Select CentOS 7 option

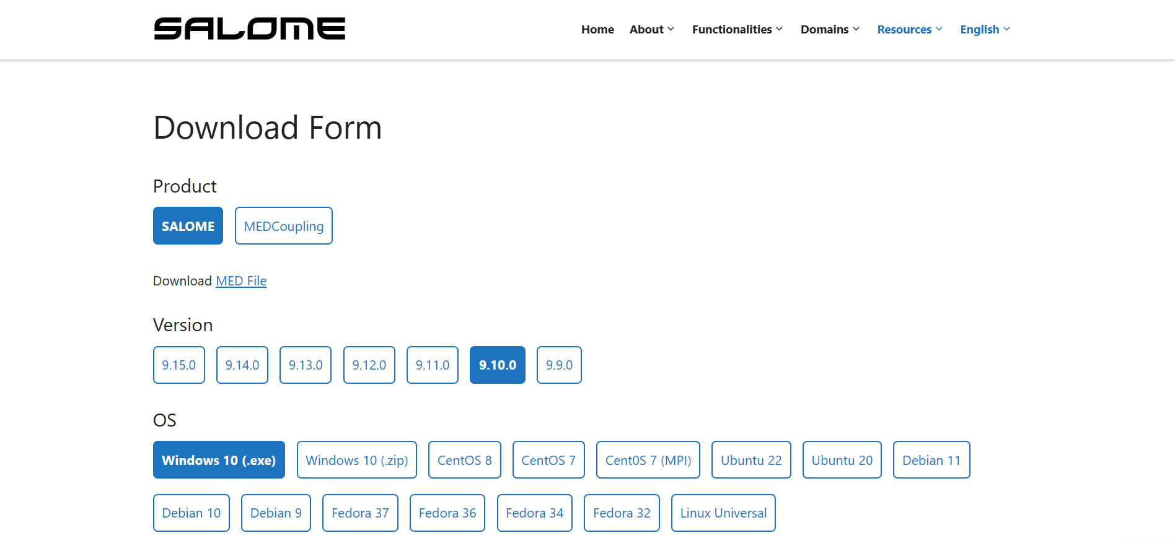pos(548,460)
